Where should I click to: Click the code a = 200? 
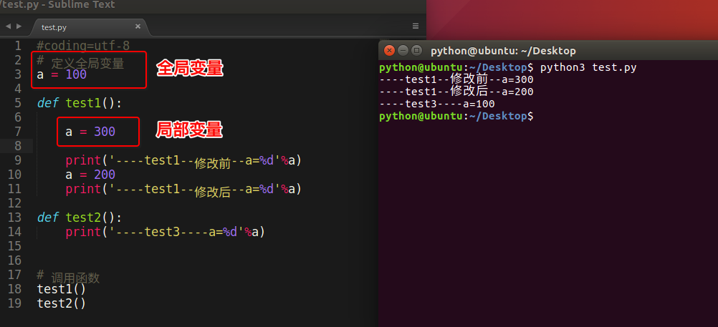click(90, 175)
